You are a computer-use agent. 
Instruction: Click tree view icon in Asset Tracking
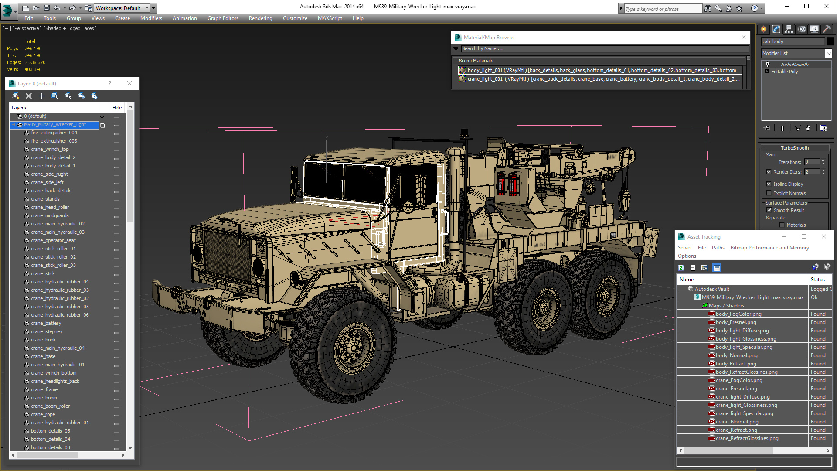coord(704,268)
